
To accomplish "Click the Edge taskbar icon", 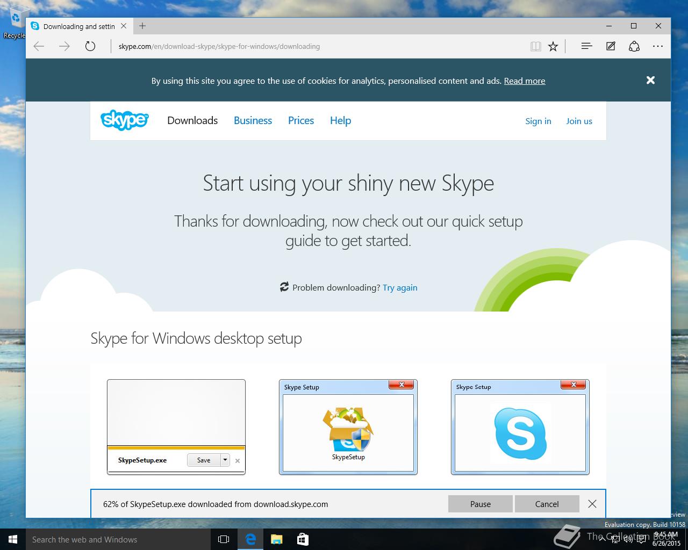I will pos(250,539).
